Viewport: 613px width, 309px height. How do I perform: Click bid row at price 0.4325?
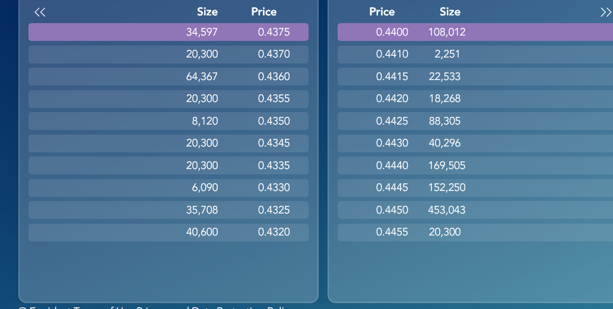169,210
